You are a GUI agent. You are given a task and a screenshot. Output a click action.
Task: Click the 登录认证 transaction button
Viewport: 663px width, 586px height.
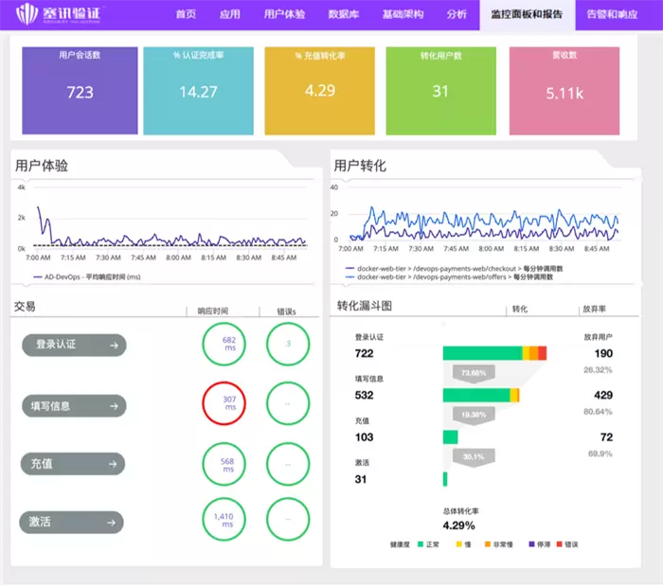[x=73, y=346]
